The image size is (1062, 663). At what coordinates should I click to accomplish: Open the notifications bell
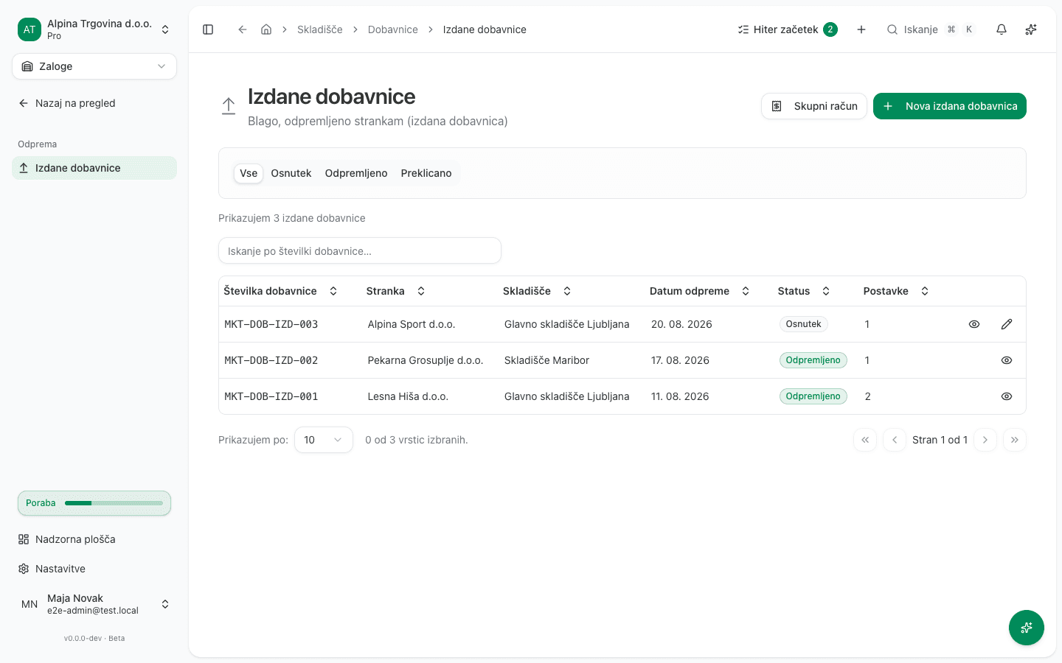pos(1002,29)
